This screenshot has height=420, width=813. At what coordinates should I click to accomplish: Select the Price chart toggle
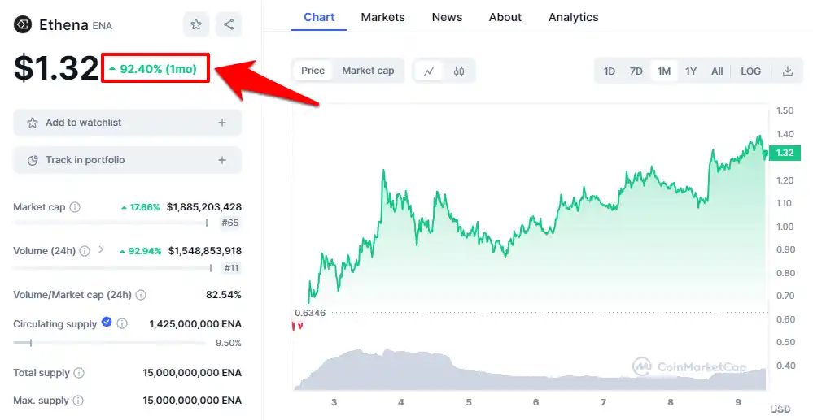point(313,71)
